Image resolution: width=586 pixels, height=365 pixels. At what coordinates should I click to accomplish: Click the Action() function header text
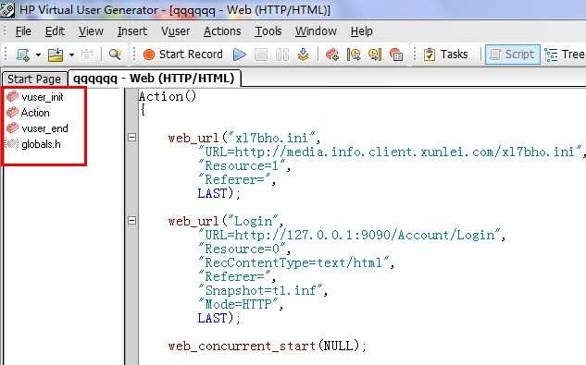[168, 97]
